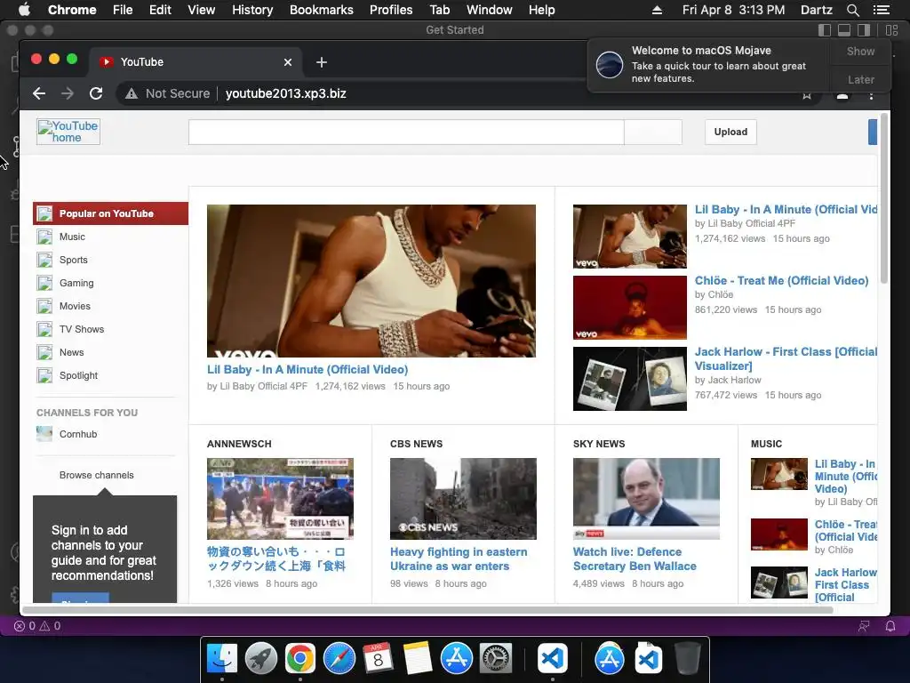Open Chrome's Bookmarks menu

coord(321,10)
